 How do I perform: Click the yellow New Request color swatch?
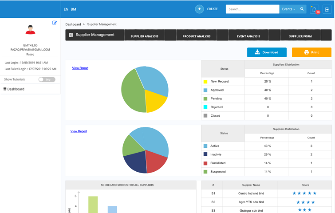tap(205, 82)
